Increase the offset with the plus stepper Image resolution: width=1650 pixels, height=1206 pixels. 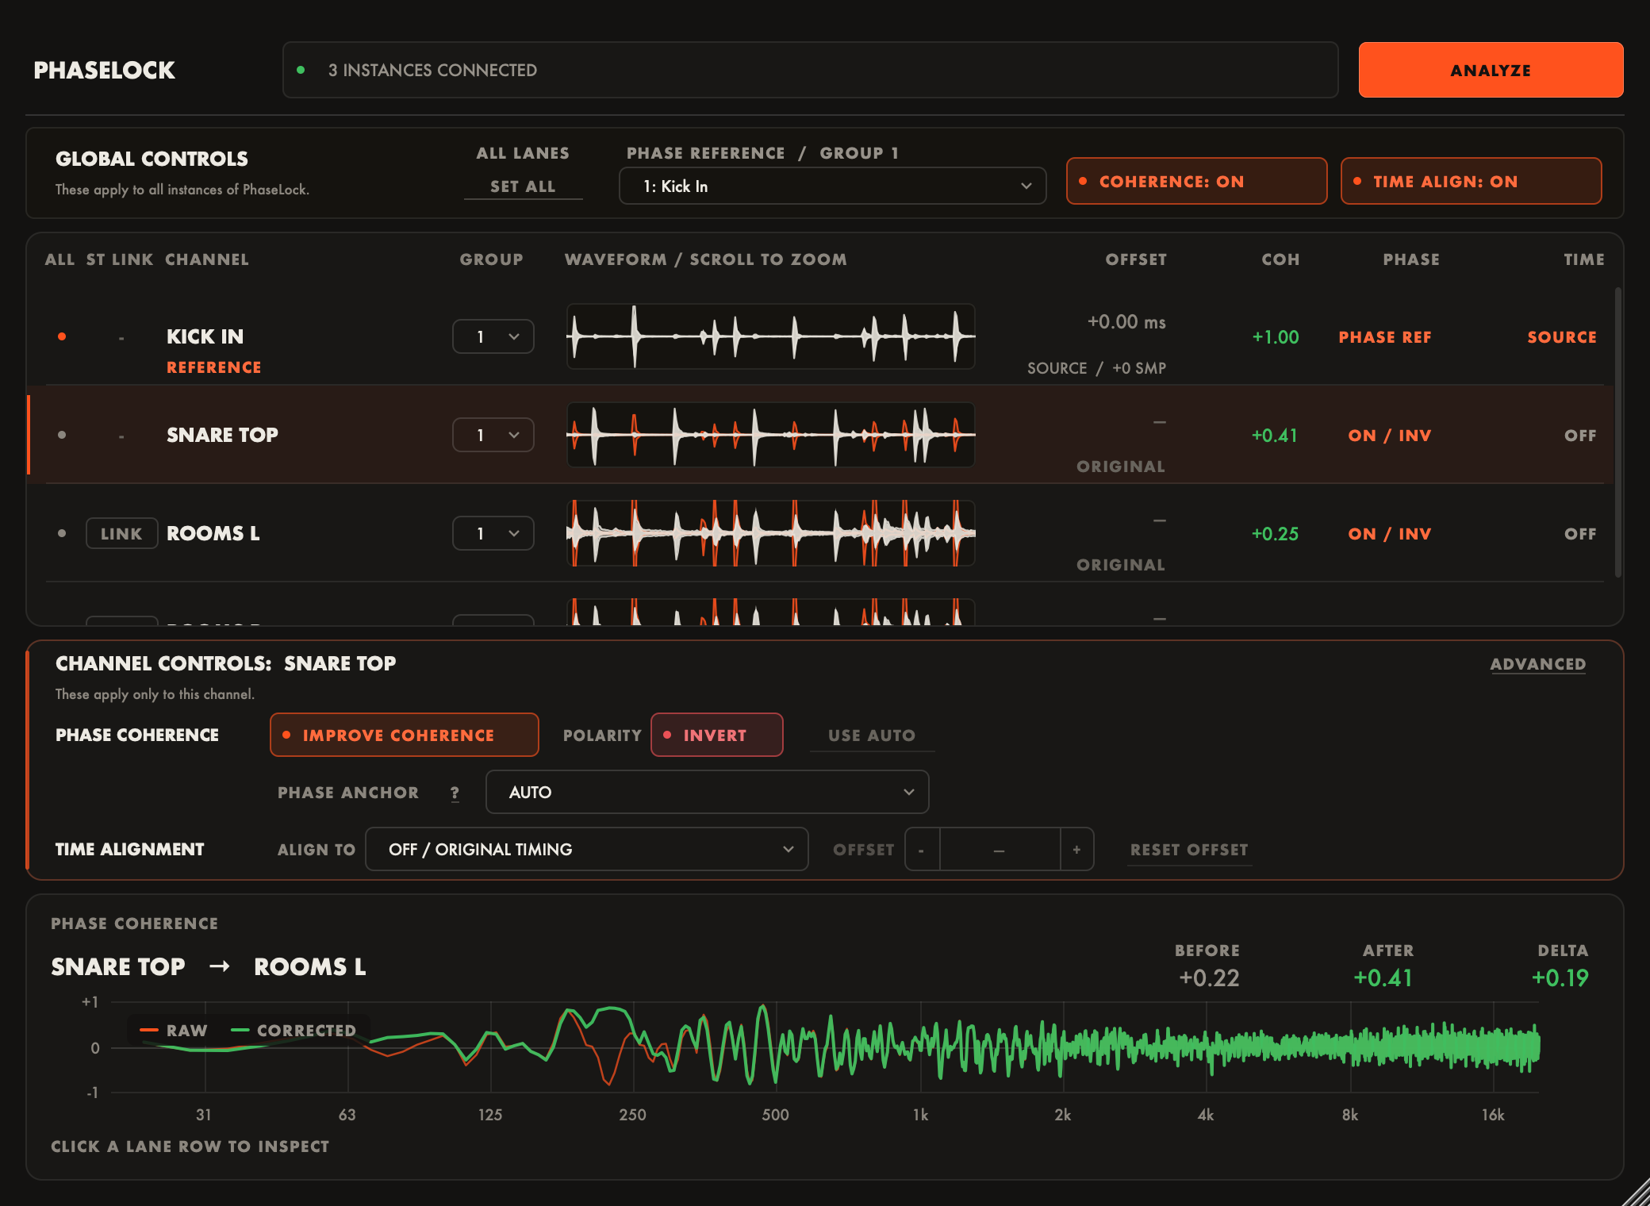tap(1076, 849)
